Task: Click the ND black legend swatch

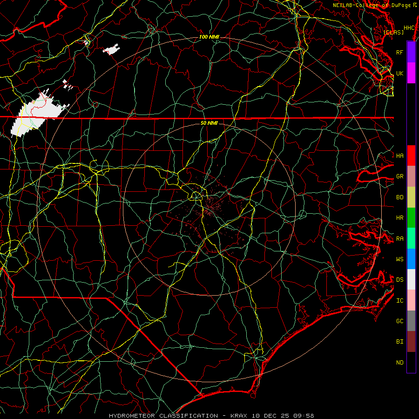Action: click(x=411, y=362)
